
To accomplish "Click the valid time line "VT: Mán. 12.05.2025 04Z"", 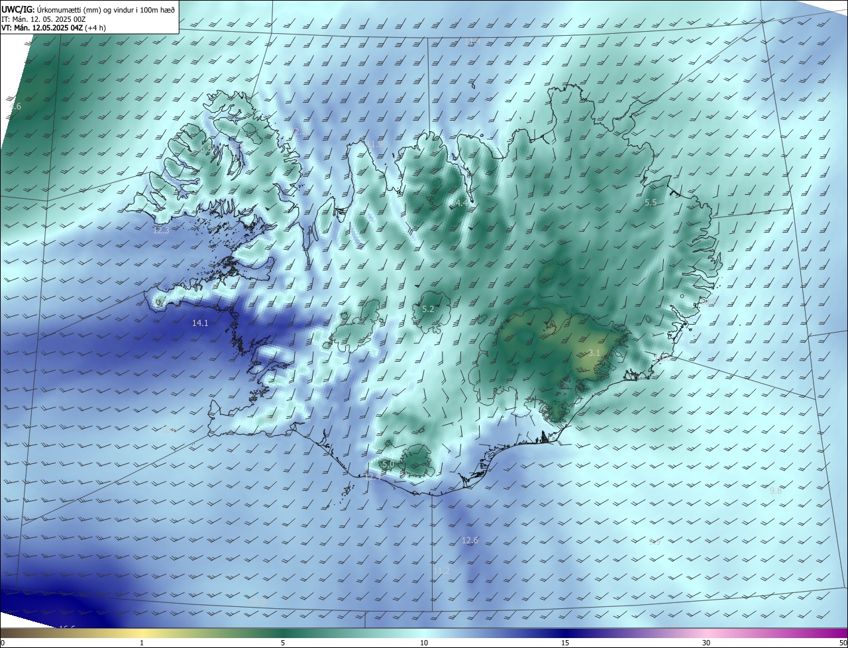I will coord(41,28).
